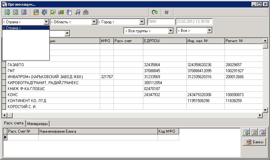Click the edit organization pencil icon

click(15, 12)
